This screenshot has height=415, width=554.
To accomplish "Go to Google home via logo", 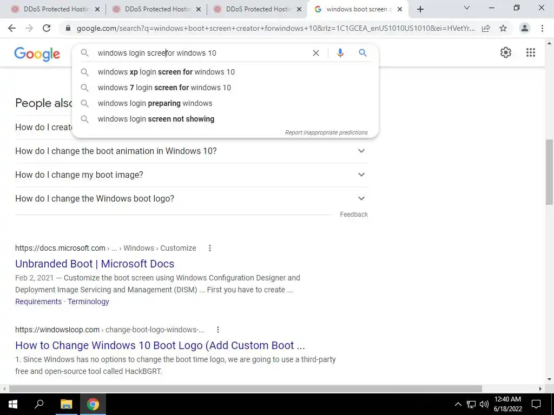I will click(37, 54).
